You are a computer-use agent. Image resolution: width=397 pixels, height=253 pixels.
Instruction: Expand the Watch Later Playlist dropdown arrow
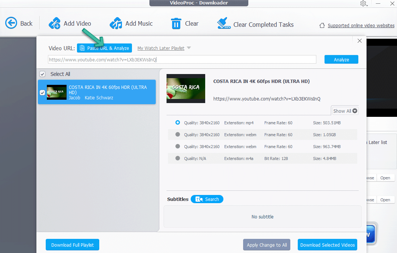pyautogui.click(x=188, y=48)
